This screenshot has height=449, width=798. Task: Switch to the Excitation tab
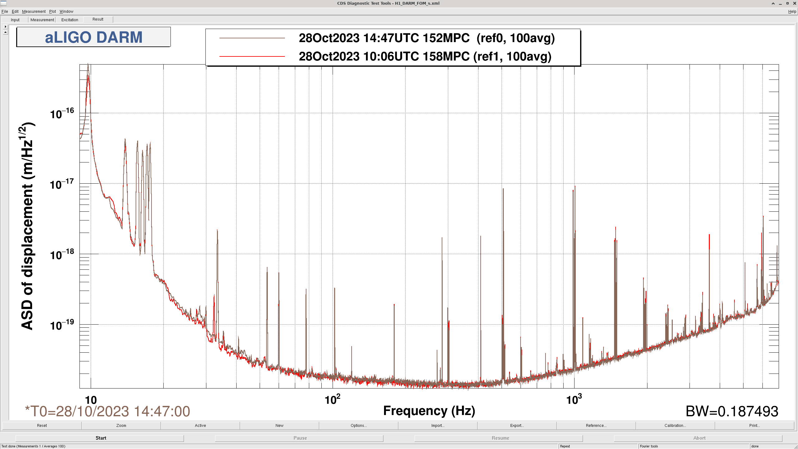(70, 20)
